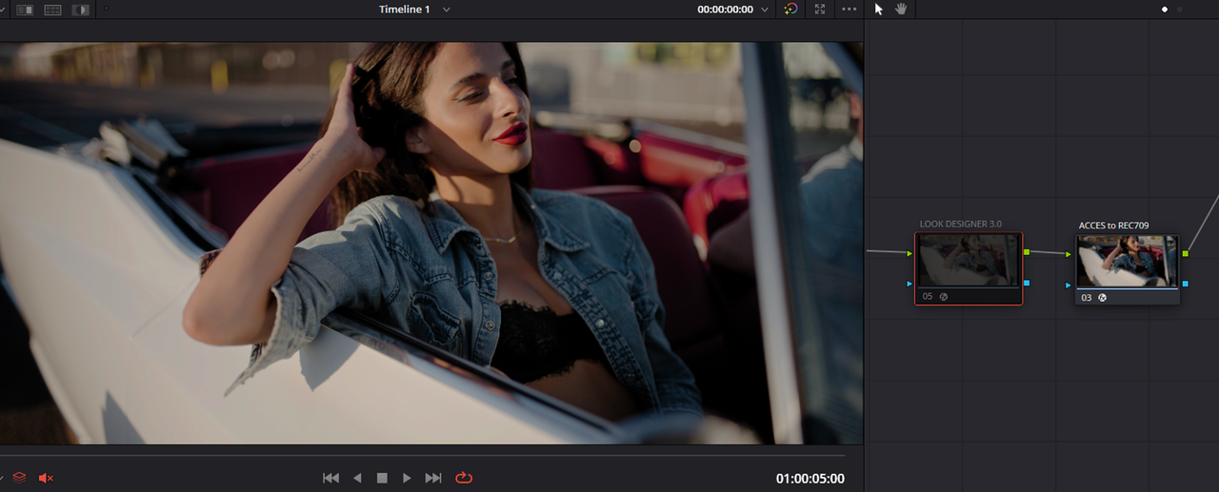
Task: Jump to the last frame
Action: 433,478
